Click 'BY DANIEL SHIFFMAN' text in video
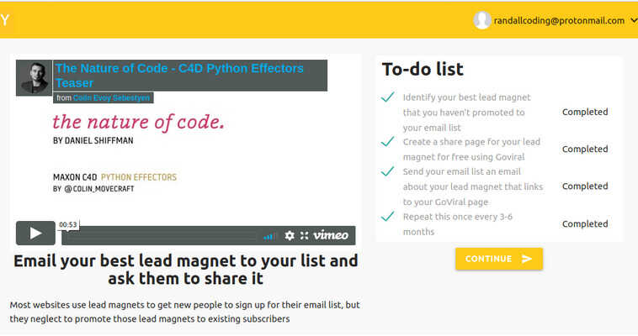Screen dimensions: 638x336 [93, 140]
